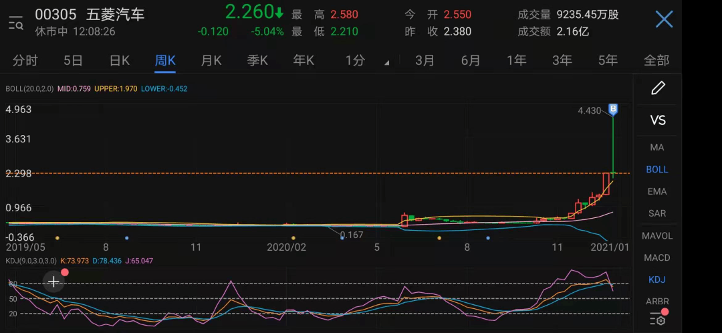Click the blue B marker flag
This screenshot has width=722, height=333.
point(613,109)
